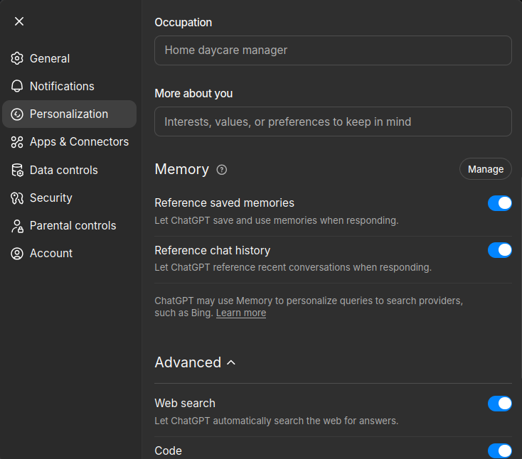Open the Personalization settings tab
522x459 pixels.
(x=69, y=114)
